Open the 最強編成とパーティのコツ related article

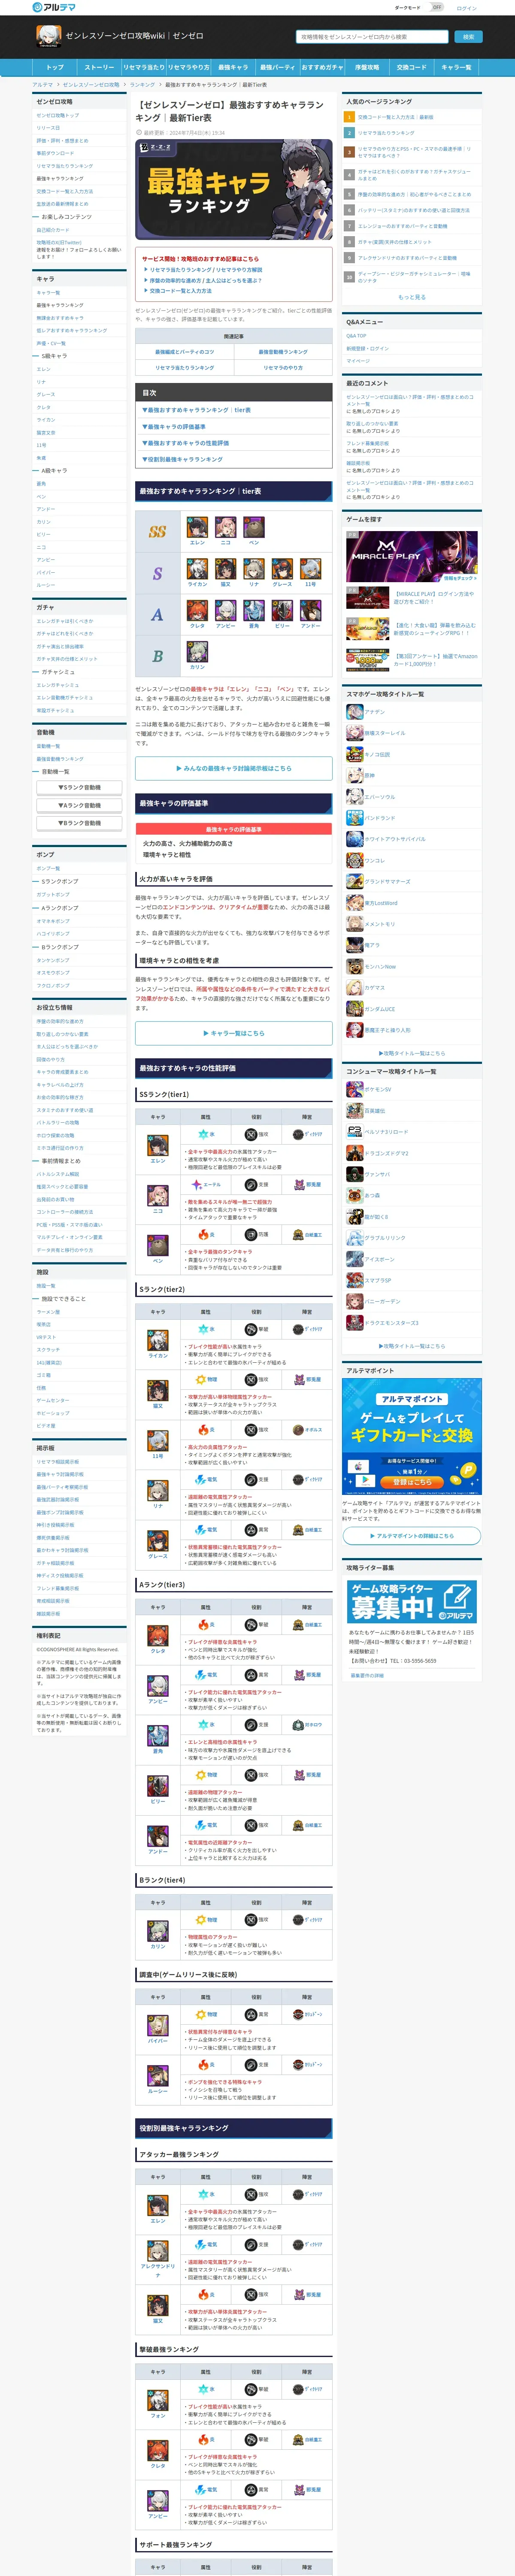click(x=185, y=352)
